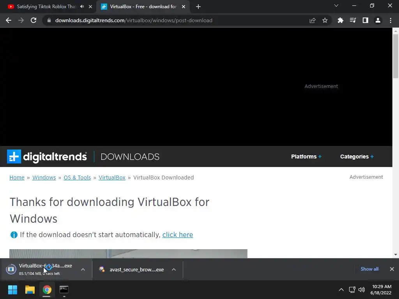
Task: Mute the audio on YouTube tab
Action: (x=82, y=7)
